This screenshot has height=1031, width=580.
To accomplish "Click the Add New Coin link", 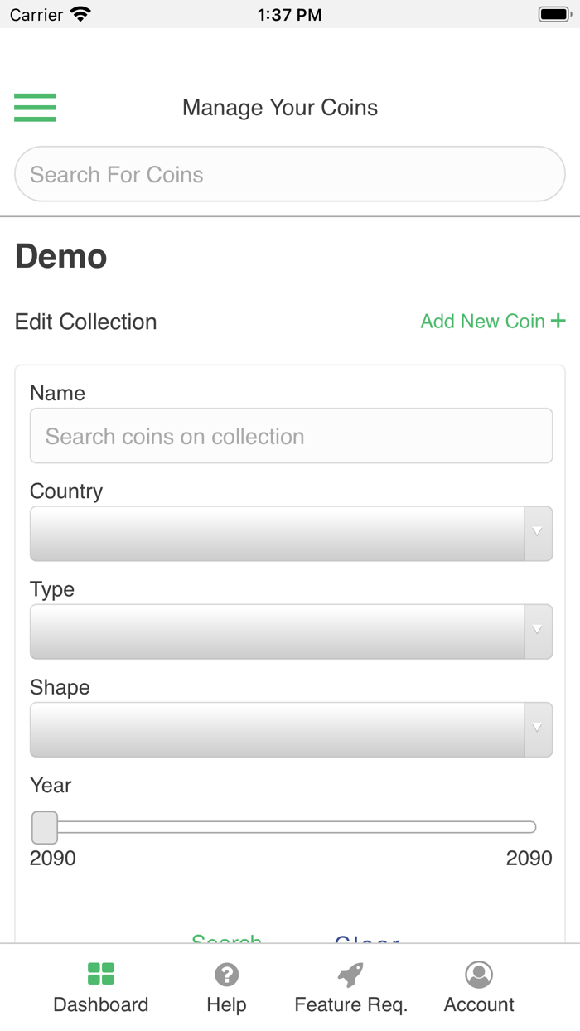I will click(x=482, y=321).
